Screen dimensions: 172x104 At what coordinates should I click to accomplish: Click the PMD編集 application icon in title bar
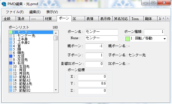pos(4,4)
